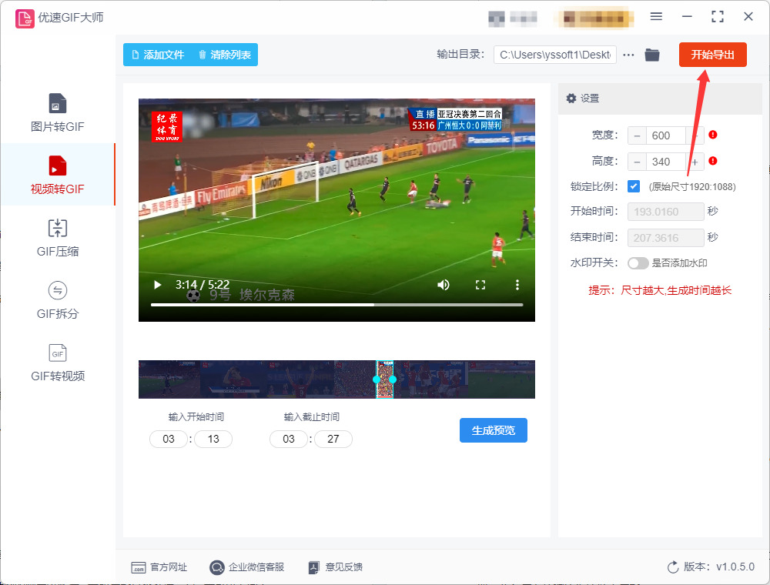Click the 添加文件 button

pos(158,55)
